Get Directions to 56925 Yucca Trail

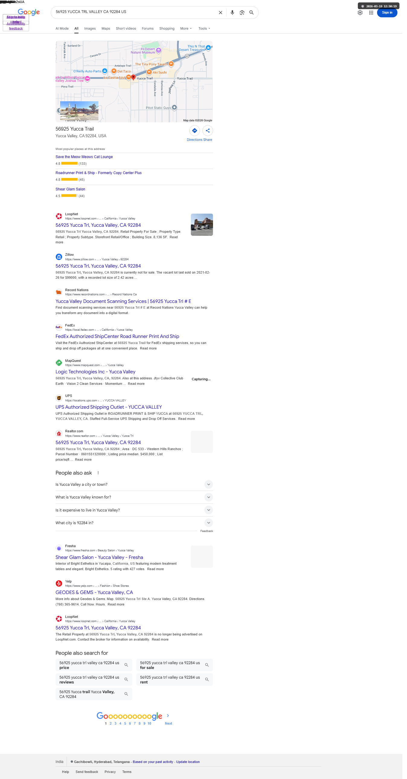(194, 131)
